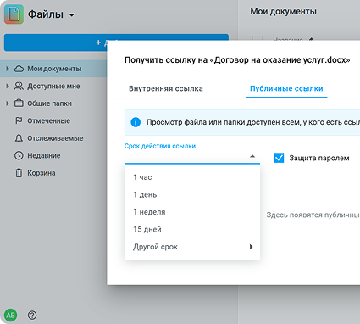Click the people icon for Доступные мне

coord(19,86)
